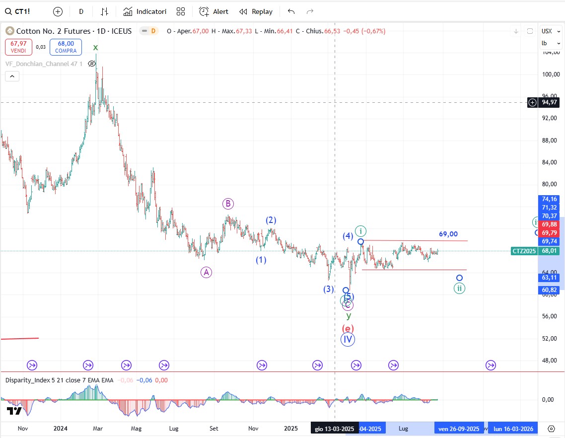Click the red VENDI 67,97 sell button

pyautogui.click(x=18, y=47)
